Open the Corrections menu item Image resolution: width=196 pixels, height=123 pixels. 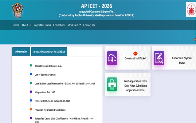click(59, 25)
